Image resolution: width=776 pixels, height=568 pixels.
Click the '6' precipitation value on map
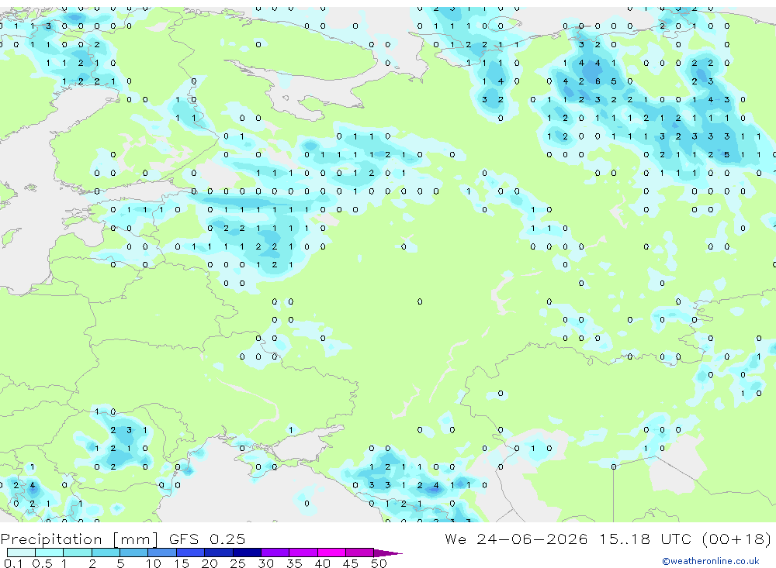coord(598,81)
